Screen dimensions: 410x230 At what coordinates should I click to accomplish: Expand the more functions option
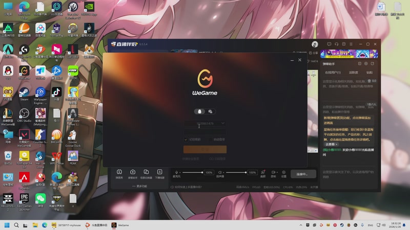[x=139, y=186]
